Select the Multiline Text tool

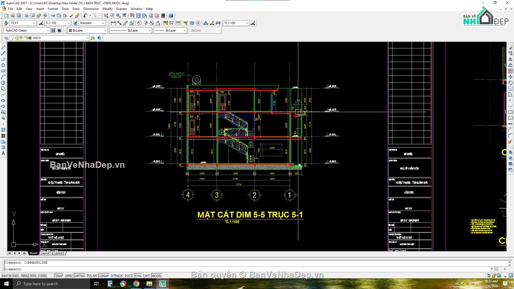click(x=3, y=153)
